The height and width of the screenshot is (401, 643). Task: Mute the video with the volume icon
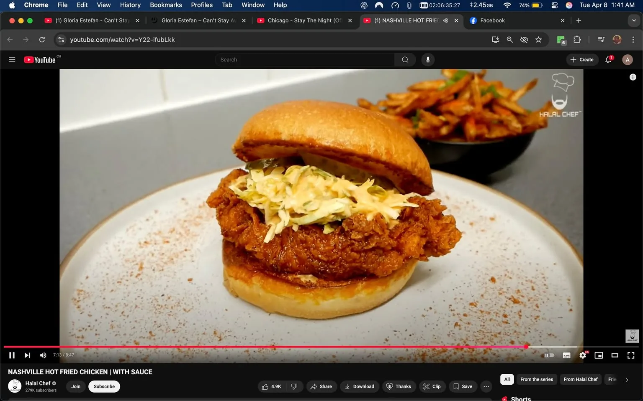tap(43, 355)
